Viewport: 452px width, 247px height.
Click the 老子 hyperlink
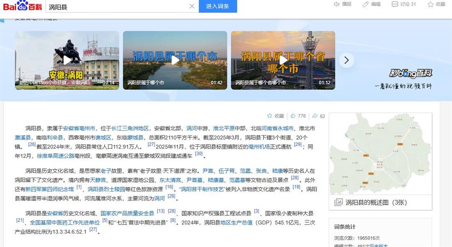(x=106, y=171)
